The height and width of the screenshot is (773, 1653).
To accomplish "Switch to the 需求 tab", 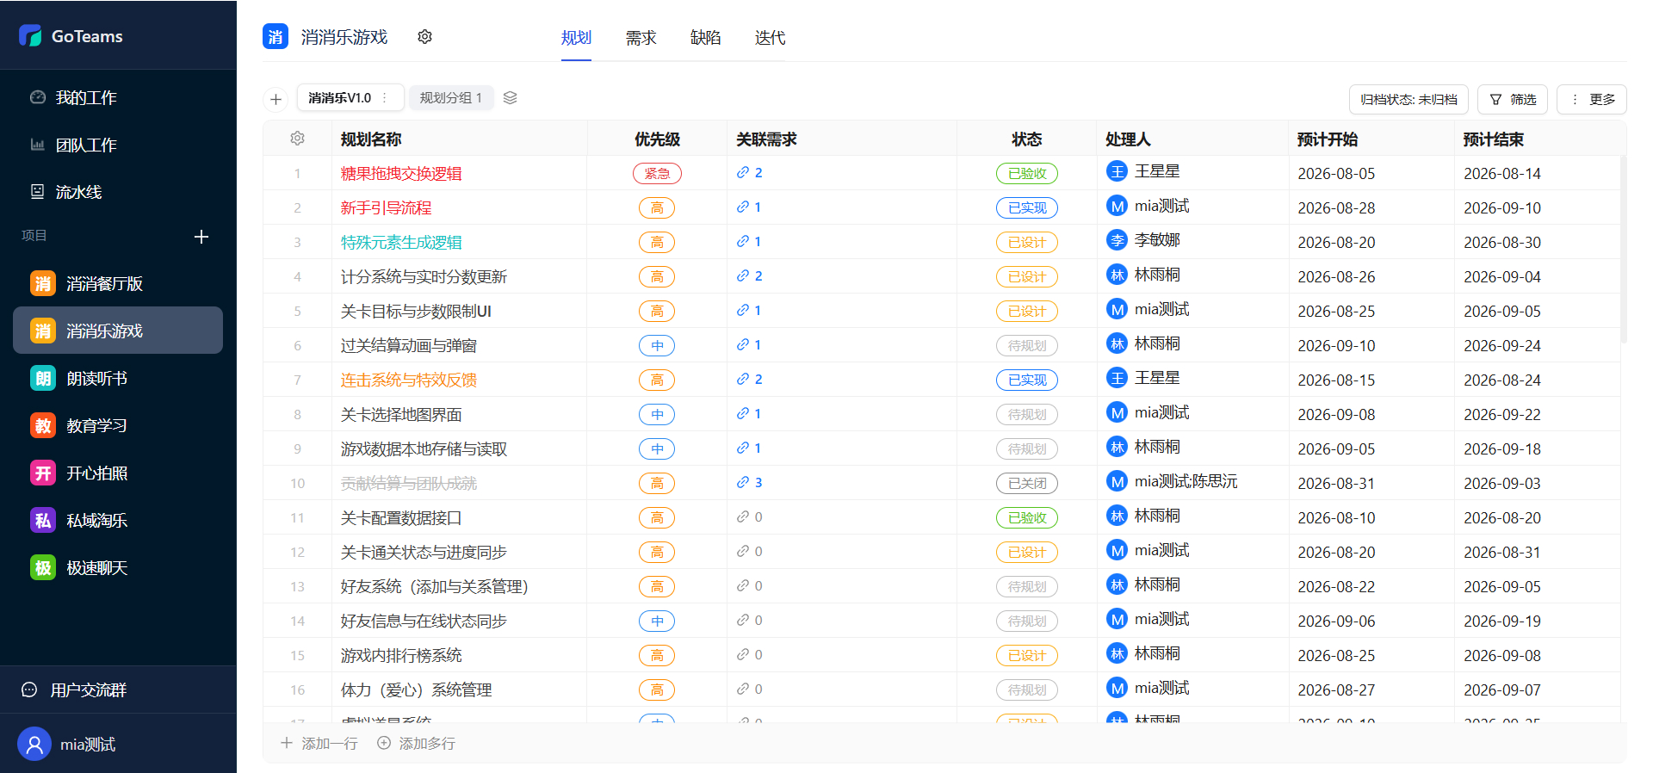I will click(641, 38).
